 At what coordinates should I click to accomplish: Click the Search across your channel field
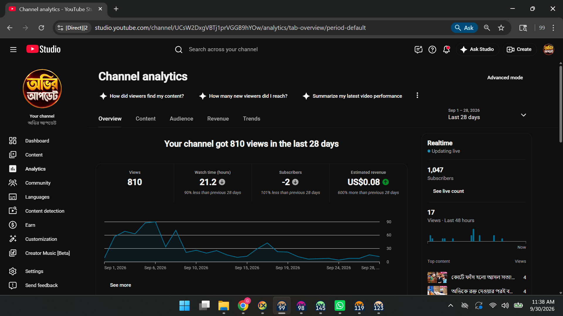(223, 49)
